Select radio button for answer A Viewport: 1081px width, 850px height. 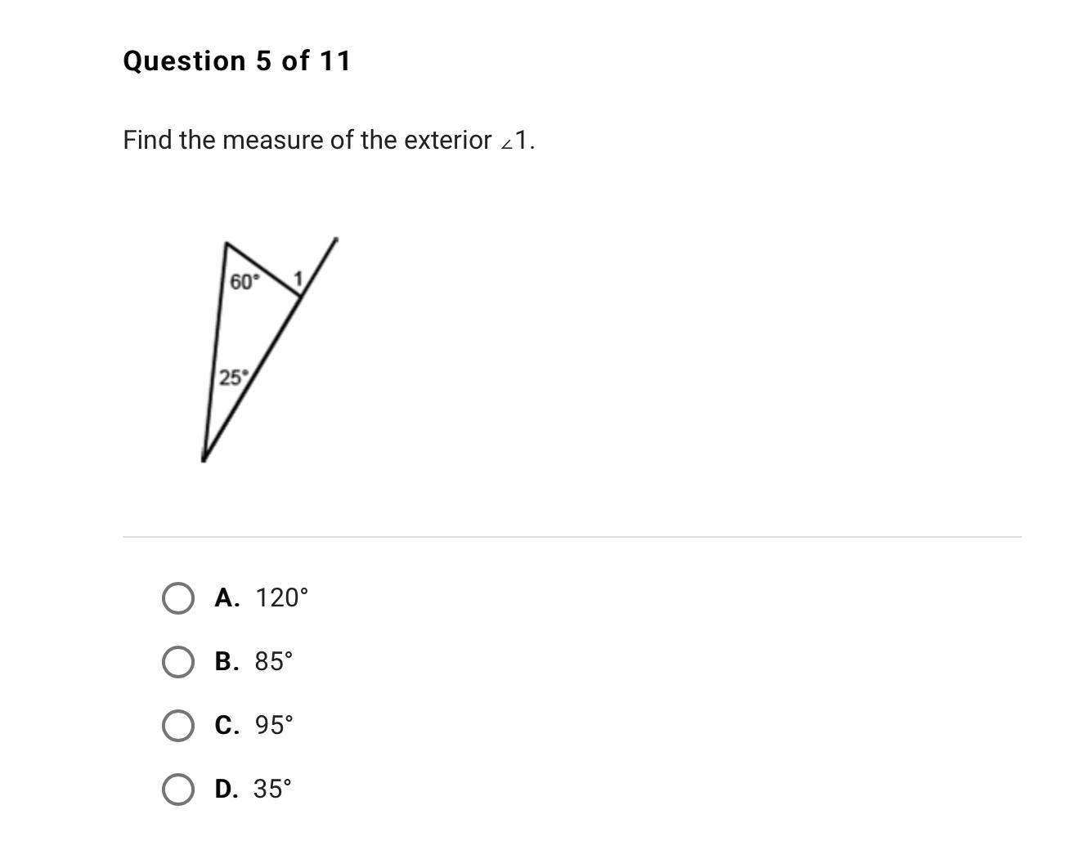(178, 598)
